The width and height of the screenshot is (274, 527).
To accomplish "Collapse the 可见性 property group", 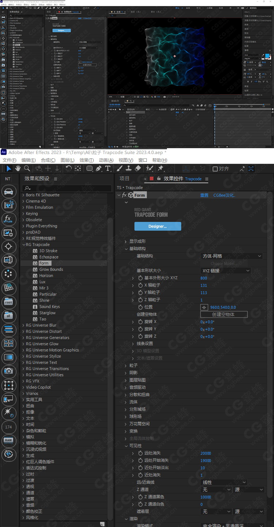I will pyautogui.click(x=126, y=446).
